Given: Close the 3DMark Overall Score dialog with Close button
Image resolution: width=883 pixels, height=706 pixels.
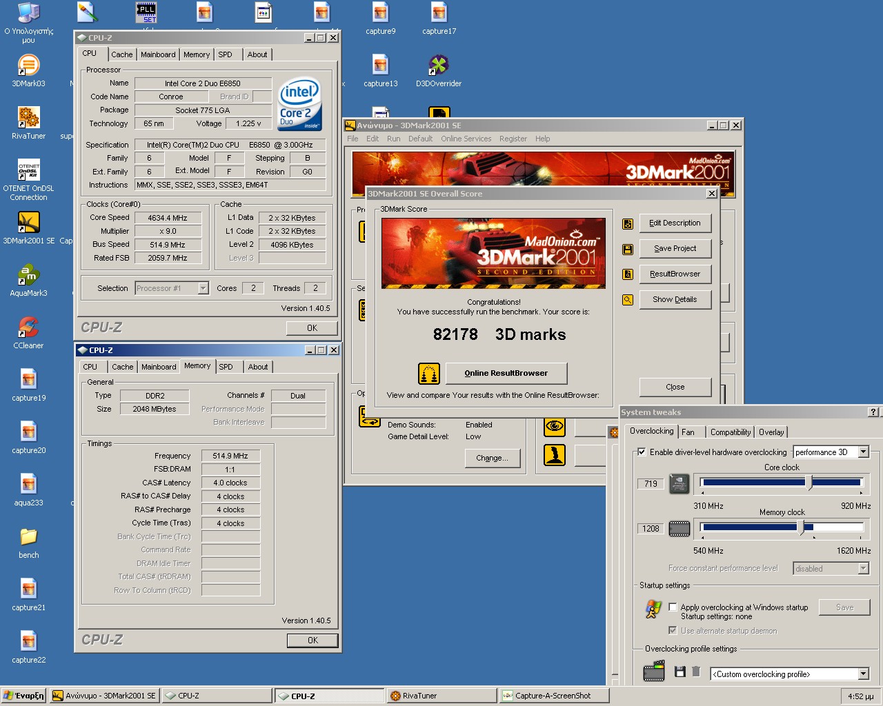Looking at the screenshot, I should (x=675, y=387).
